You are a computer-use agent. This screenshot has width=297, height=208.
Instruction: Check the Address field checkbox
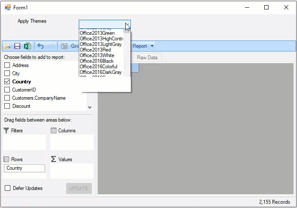pos(7,65)
